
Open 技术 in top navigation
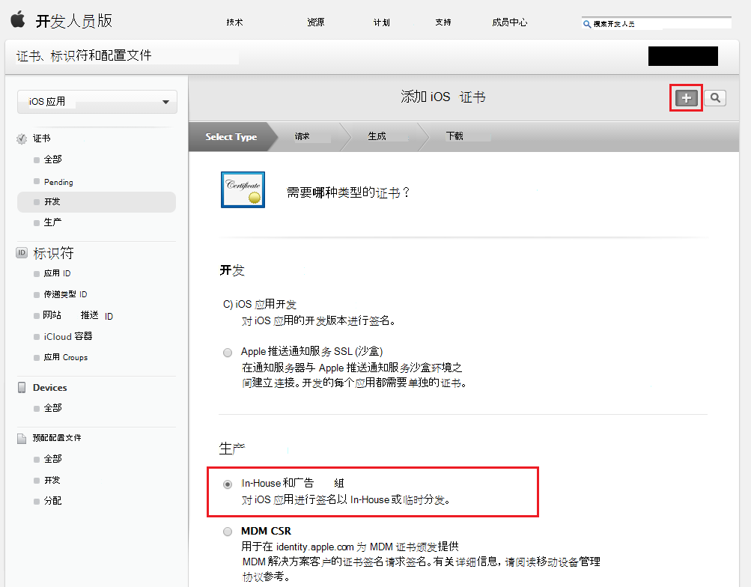click(234, 22)
